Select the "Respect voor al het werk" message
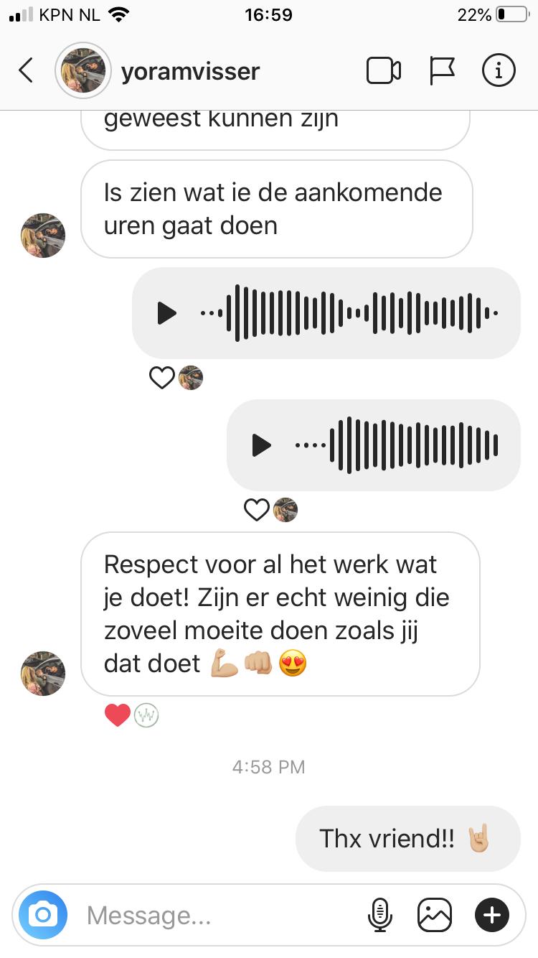Viewport: 538px width, 958px height. click(280, 614)
